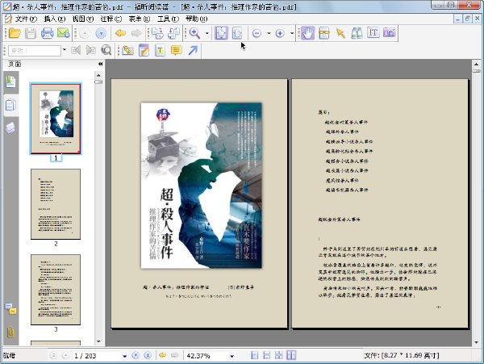Open the Zoom tool dropdown arrow

[207, 33]
